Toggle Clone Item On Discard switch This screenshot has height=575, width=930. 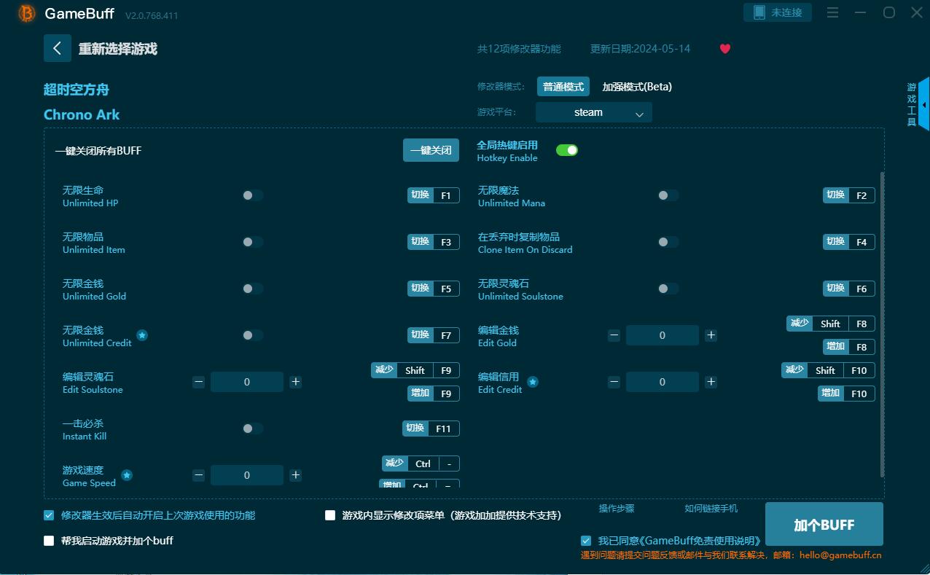[x=668, y=242]
